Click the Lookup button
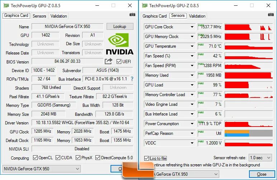Viewport: 277px width, 180px height. (x=120, y=27)
